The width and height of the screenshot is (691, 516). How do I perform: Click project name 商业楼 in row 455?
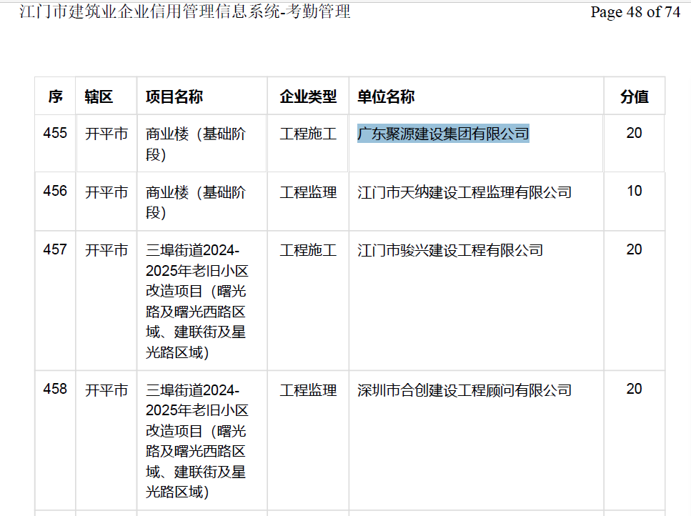click(x=196, y=144)
